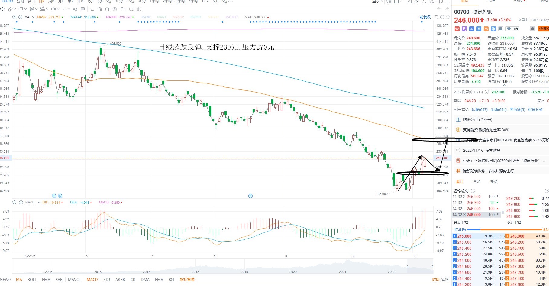This screenshot has height=286, width=549.
Task: Open MA indicator settings gear
Action: pos(14,17)
